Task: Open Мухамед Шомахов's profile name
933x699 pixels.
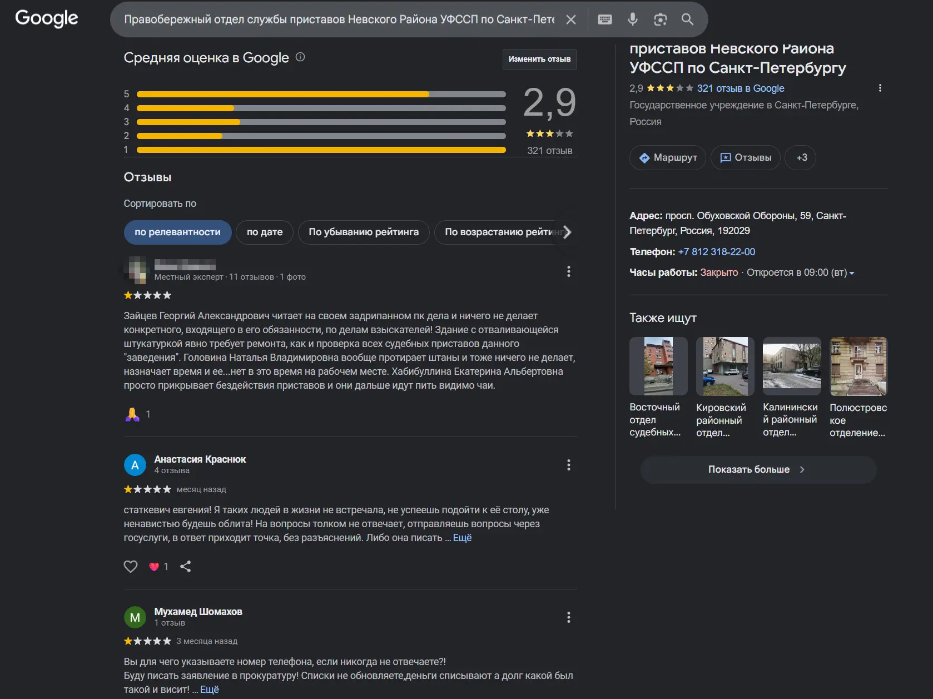Action: point(198,612)
